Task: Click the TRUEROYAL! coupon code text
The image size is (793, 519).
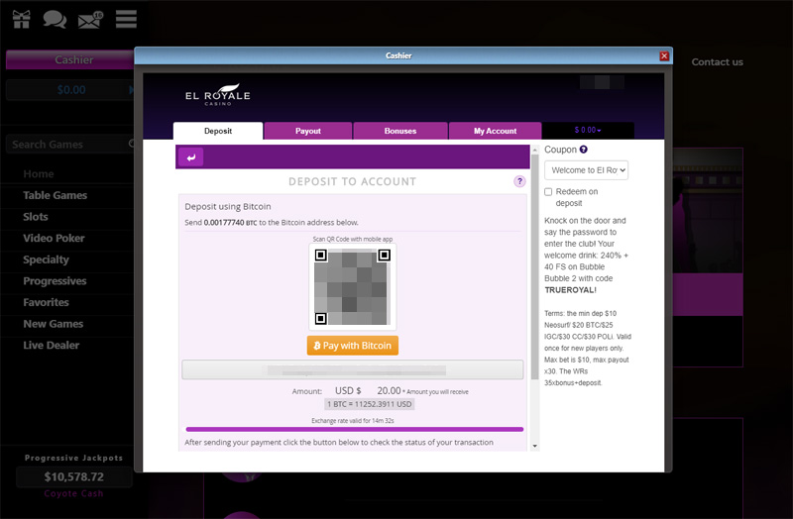Action: pos(571,290)
